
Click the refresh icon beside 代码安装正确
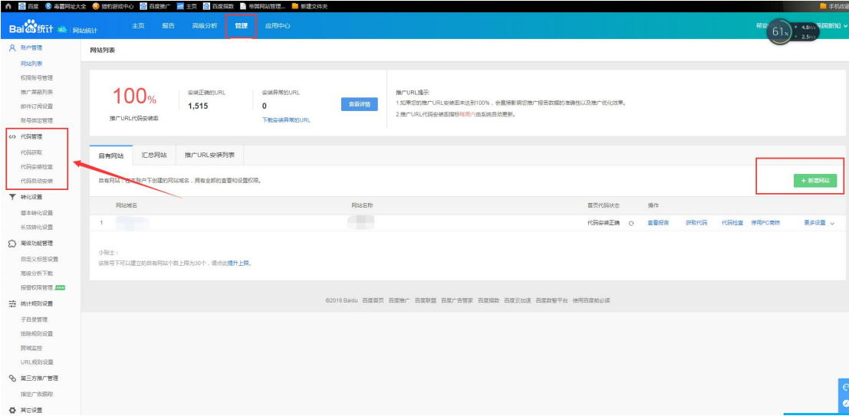pyautogui.click(x=630, y=224)
